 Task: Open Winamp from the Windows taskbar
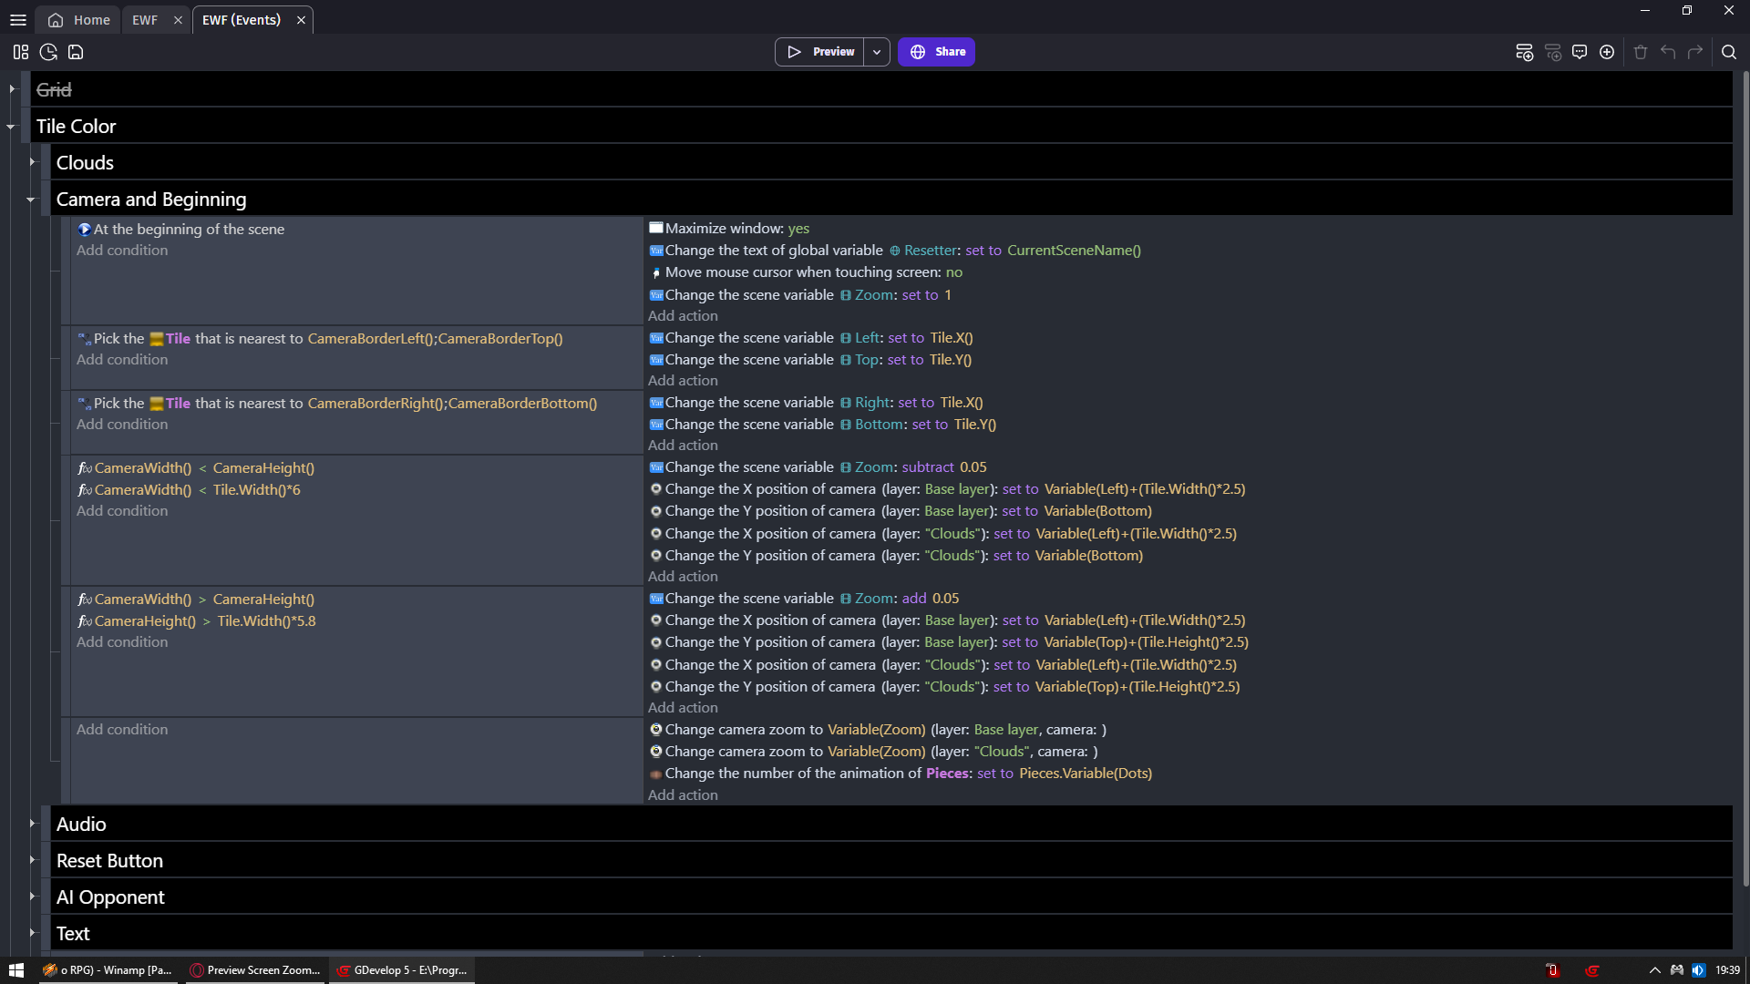[108, 970]
